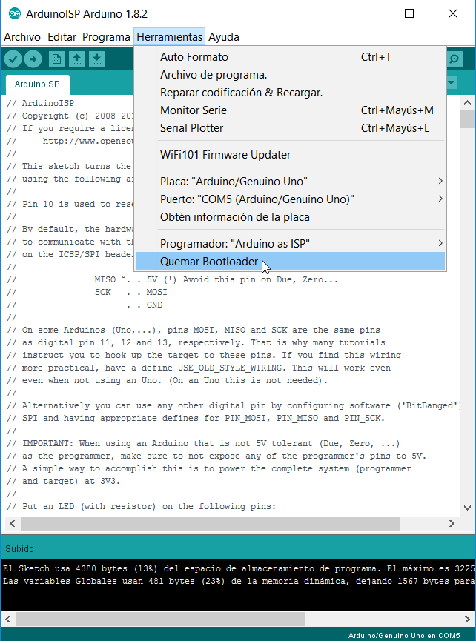Click console horizontal scrollbar left arrow
476x641 pixels.
click(x=7, y=619)
